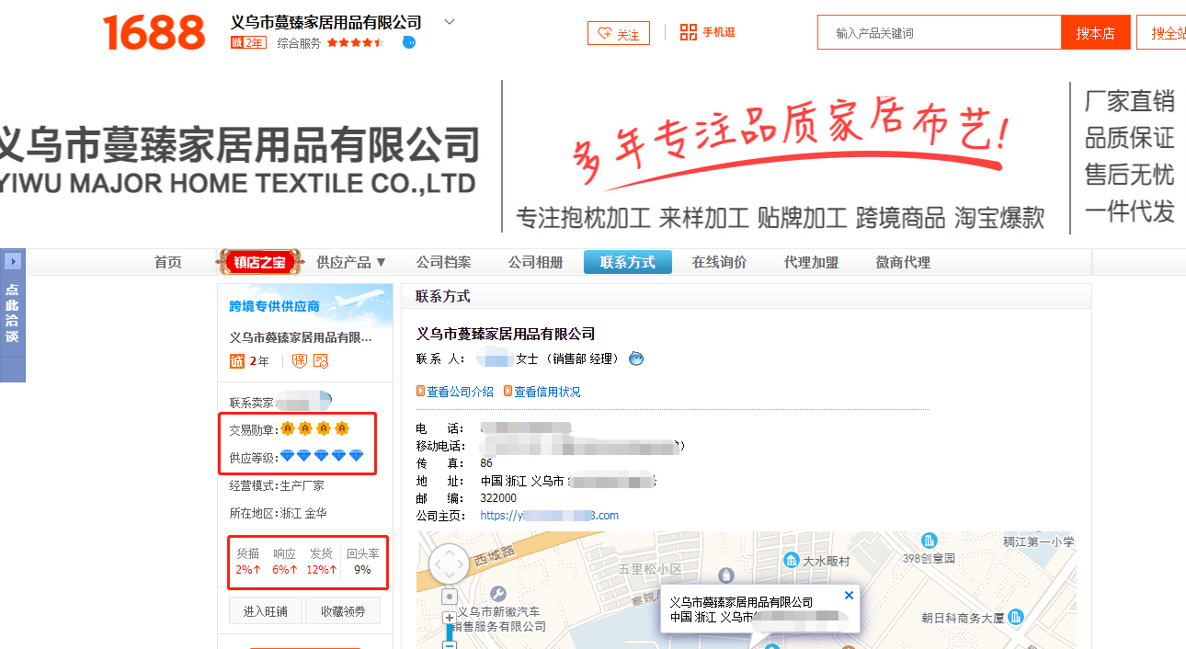Screen dimensions: 1186x649
Task: Open the 首页 tab
Action: click(x=168, y=262)
